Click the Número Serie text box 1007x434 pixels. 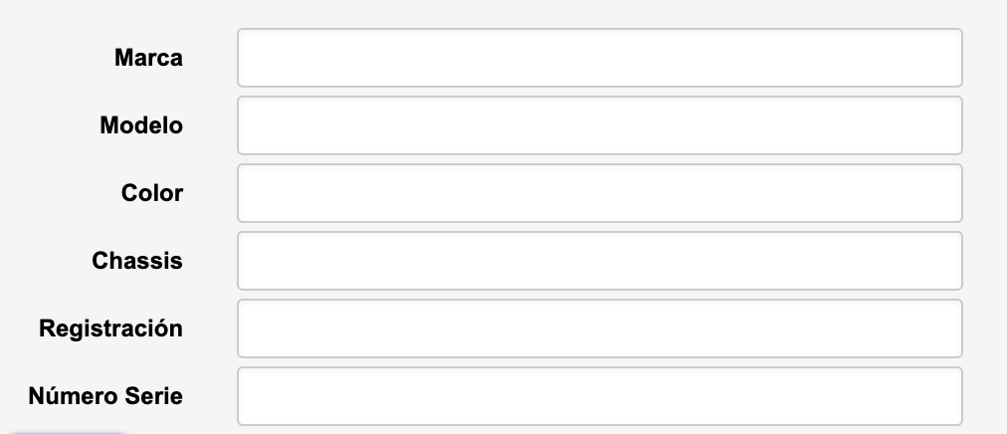(x=599, y=396)
